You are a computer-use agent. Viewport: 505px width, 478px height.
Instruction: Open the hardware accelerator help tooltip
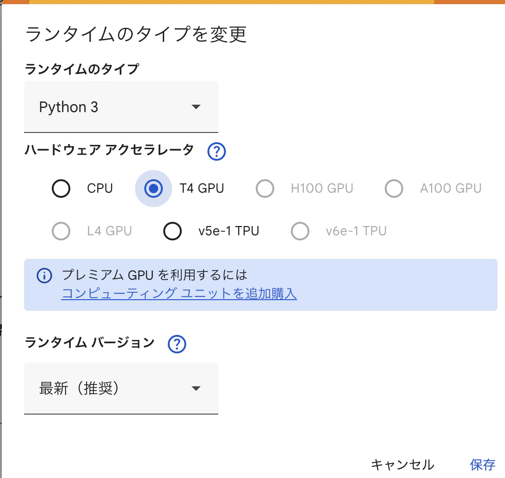(x=216, y=151)
